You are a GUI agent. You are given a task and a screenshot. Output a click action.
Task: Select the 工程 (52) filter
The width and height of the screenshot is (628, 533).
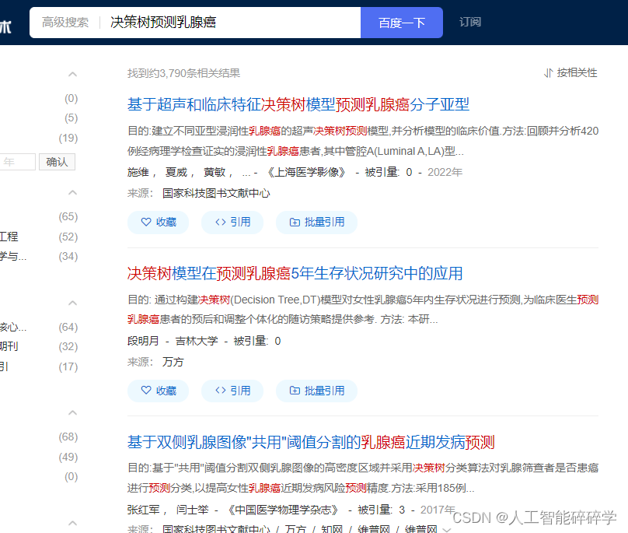click(x=39, y=237)
